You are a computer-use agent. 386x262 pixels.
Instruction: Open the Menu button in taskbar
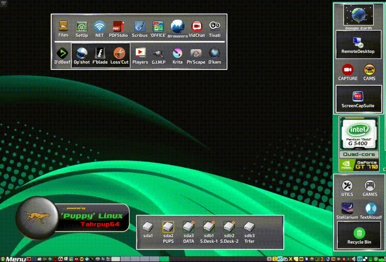pos(13,259)
